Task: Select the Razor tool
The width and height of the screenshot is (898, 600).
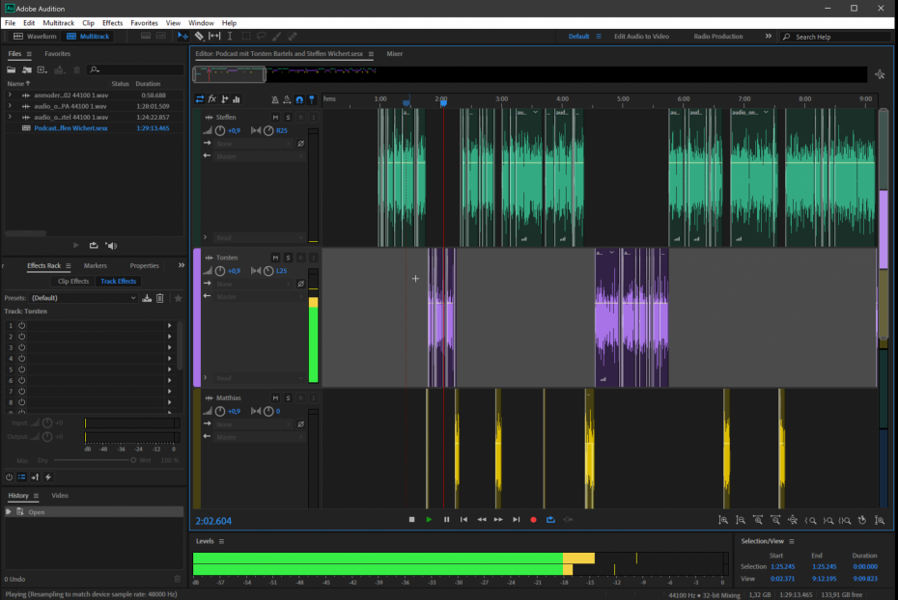Action: (x=199, y=36)
